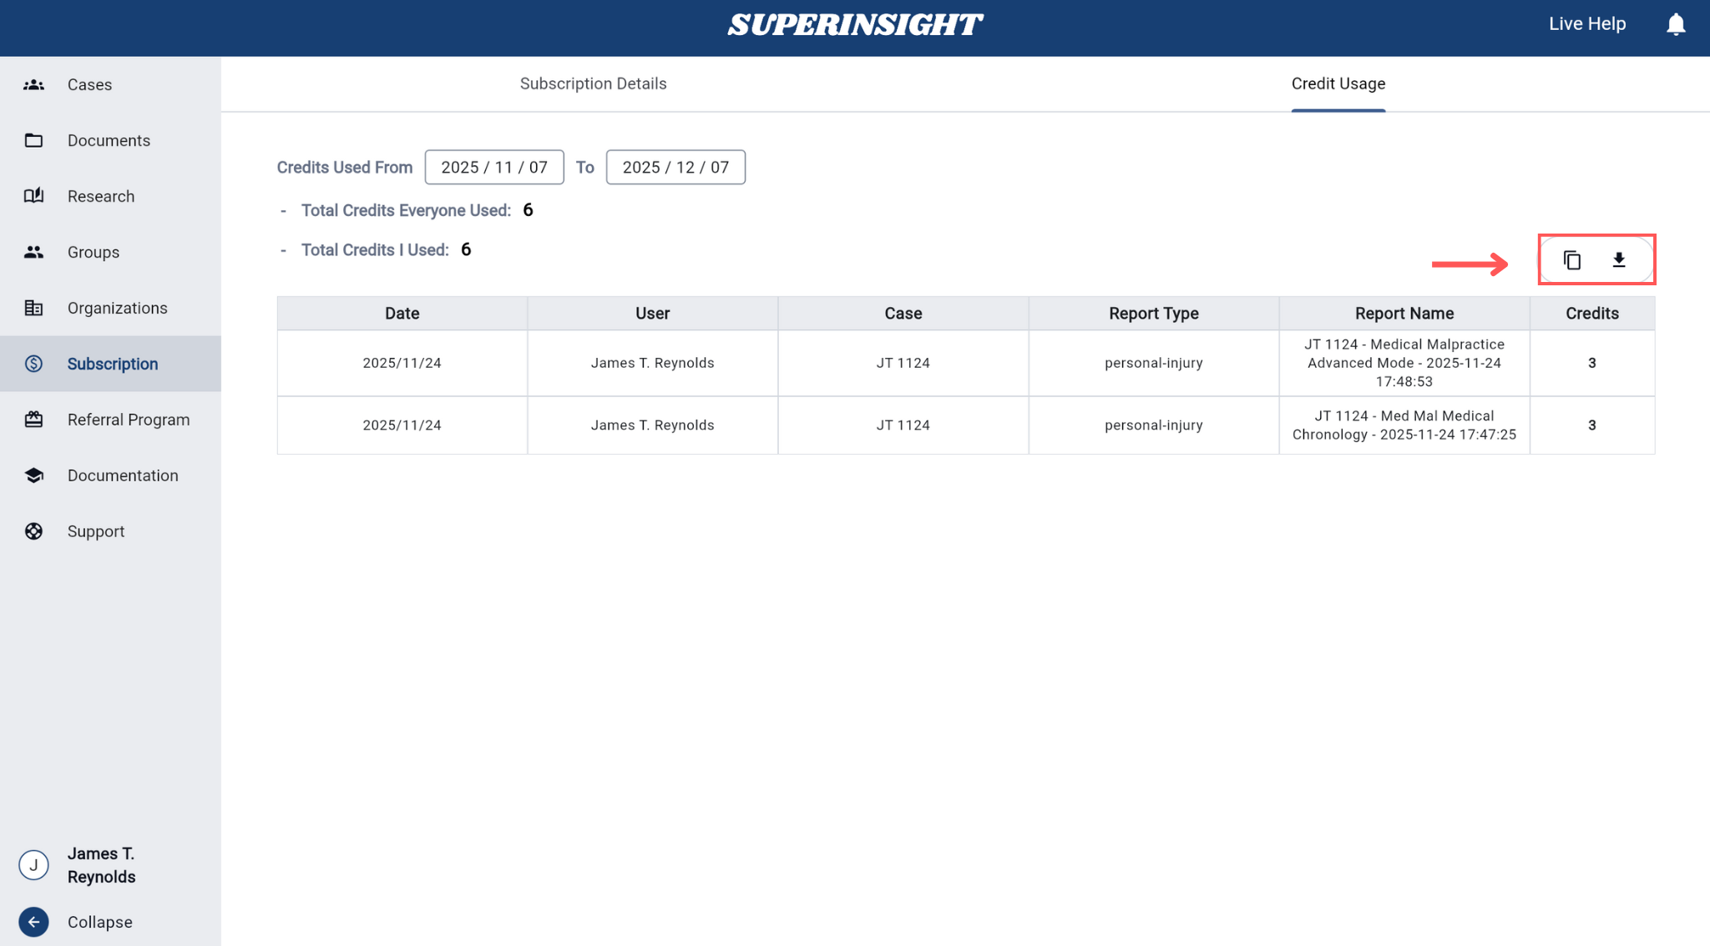1710x946 pixels.
Task: Select the Credit Usage tab
Action: coord(1338,83)
